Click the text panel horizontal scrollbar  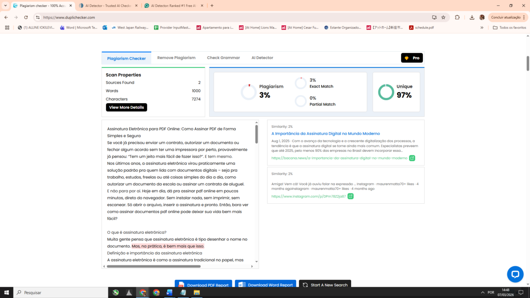pyautogui.click(x=153, y=266)
